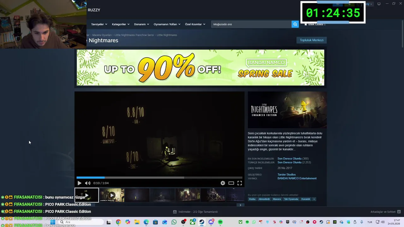The image size is (404, 227).
Task: Open Xbox app from taskbar
Action: [193, 222]
